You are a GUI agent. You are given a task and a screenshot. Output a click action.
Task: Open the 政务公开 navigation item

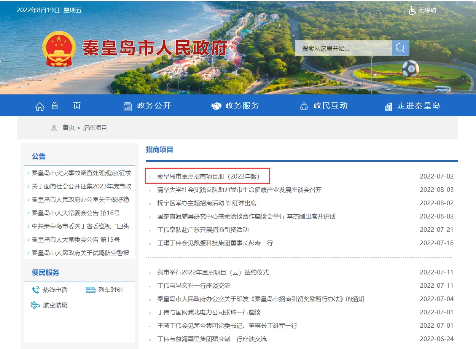[154, 106]
